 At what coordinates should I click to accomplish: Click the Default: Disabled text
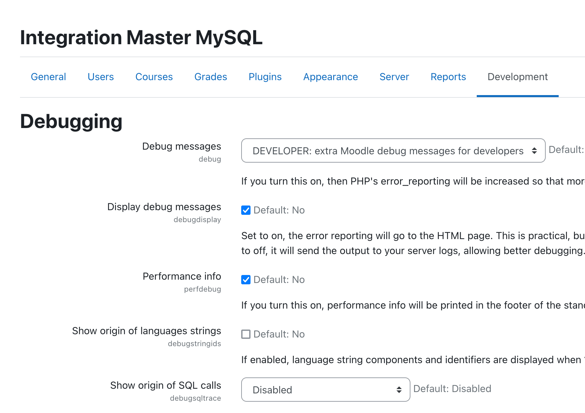[452, 389]
